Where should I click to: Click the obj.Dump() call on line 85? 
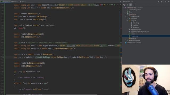pyautogui.click(x=20, y=28)
